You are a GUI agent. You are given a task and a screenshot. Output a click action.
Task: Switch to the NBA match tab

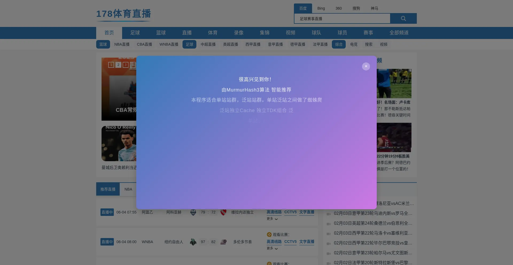pyautogui.click(x=128, y=189)
